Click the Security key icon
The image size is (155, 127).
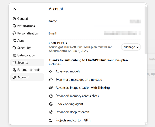point(14,63)
